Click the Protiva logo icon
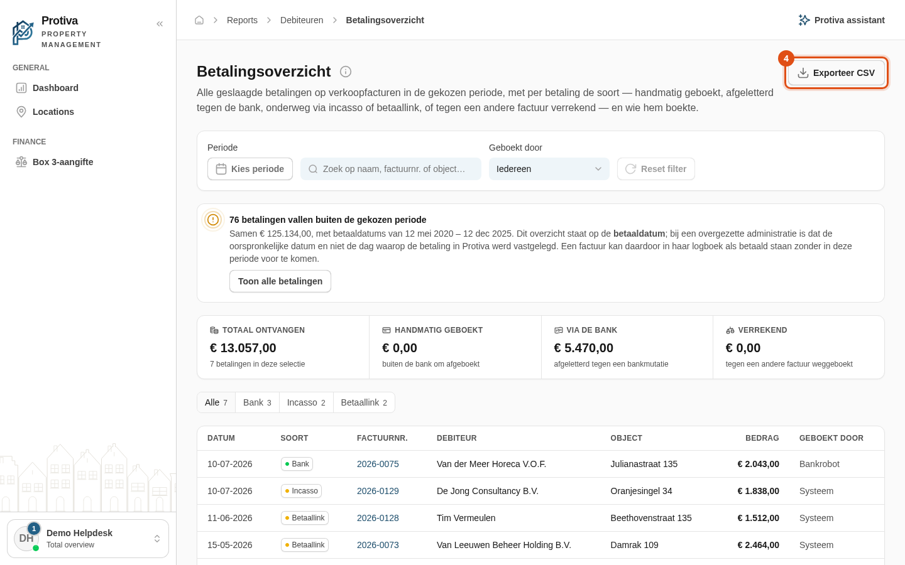The image size is (905, 565). coord(23,32)
